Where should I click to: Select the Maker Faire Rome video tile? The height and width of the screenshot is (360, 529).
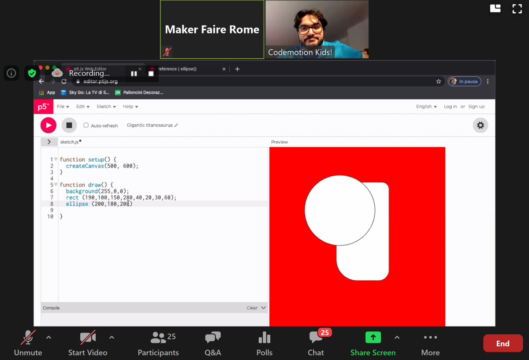point(212,29)
